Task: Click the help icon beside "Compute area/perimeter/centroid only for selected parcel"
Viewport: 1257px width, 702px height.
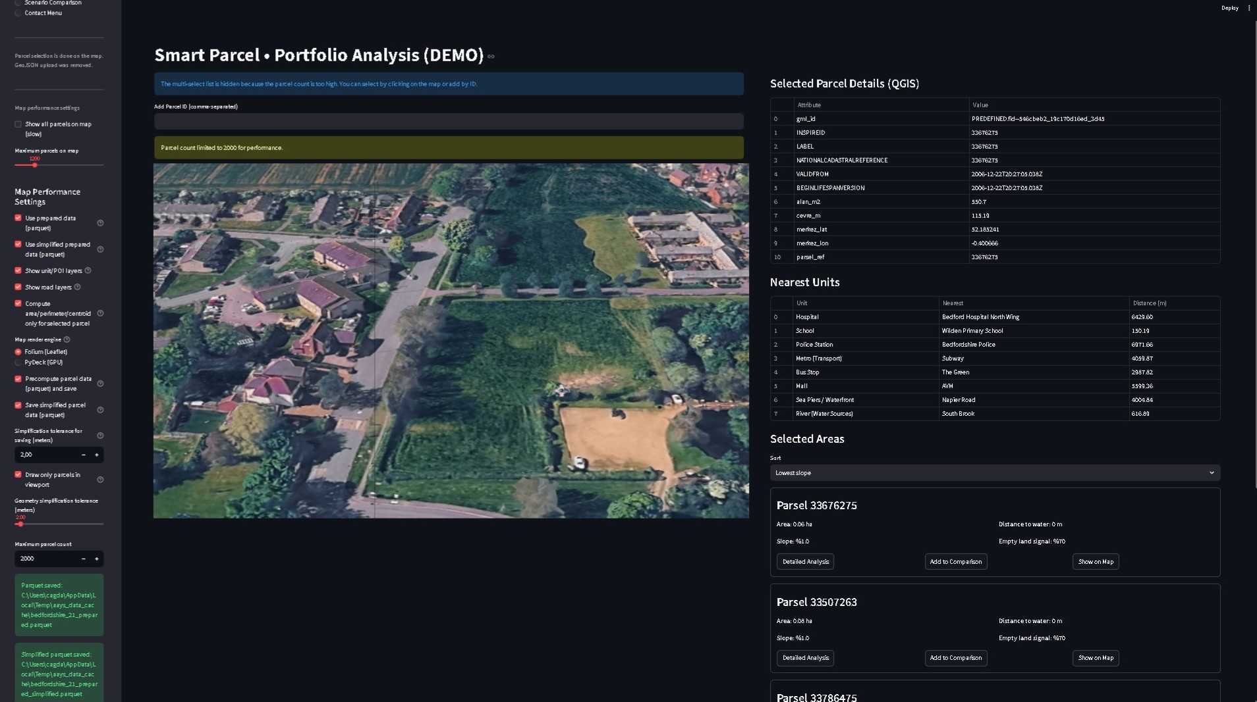Action: [100, 313]
